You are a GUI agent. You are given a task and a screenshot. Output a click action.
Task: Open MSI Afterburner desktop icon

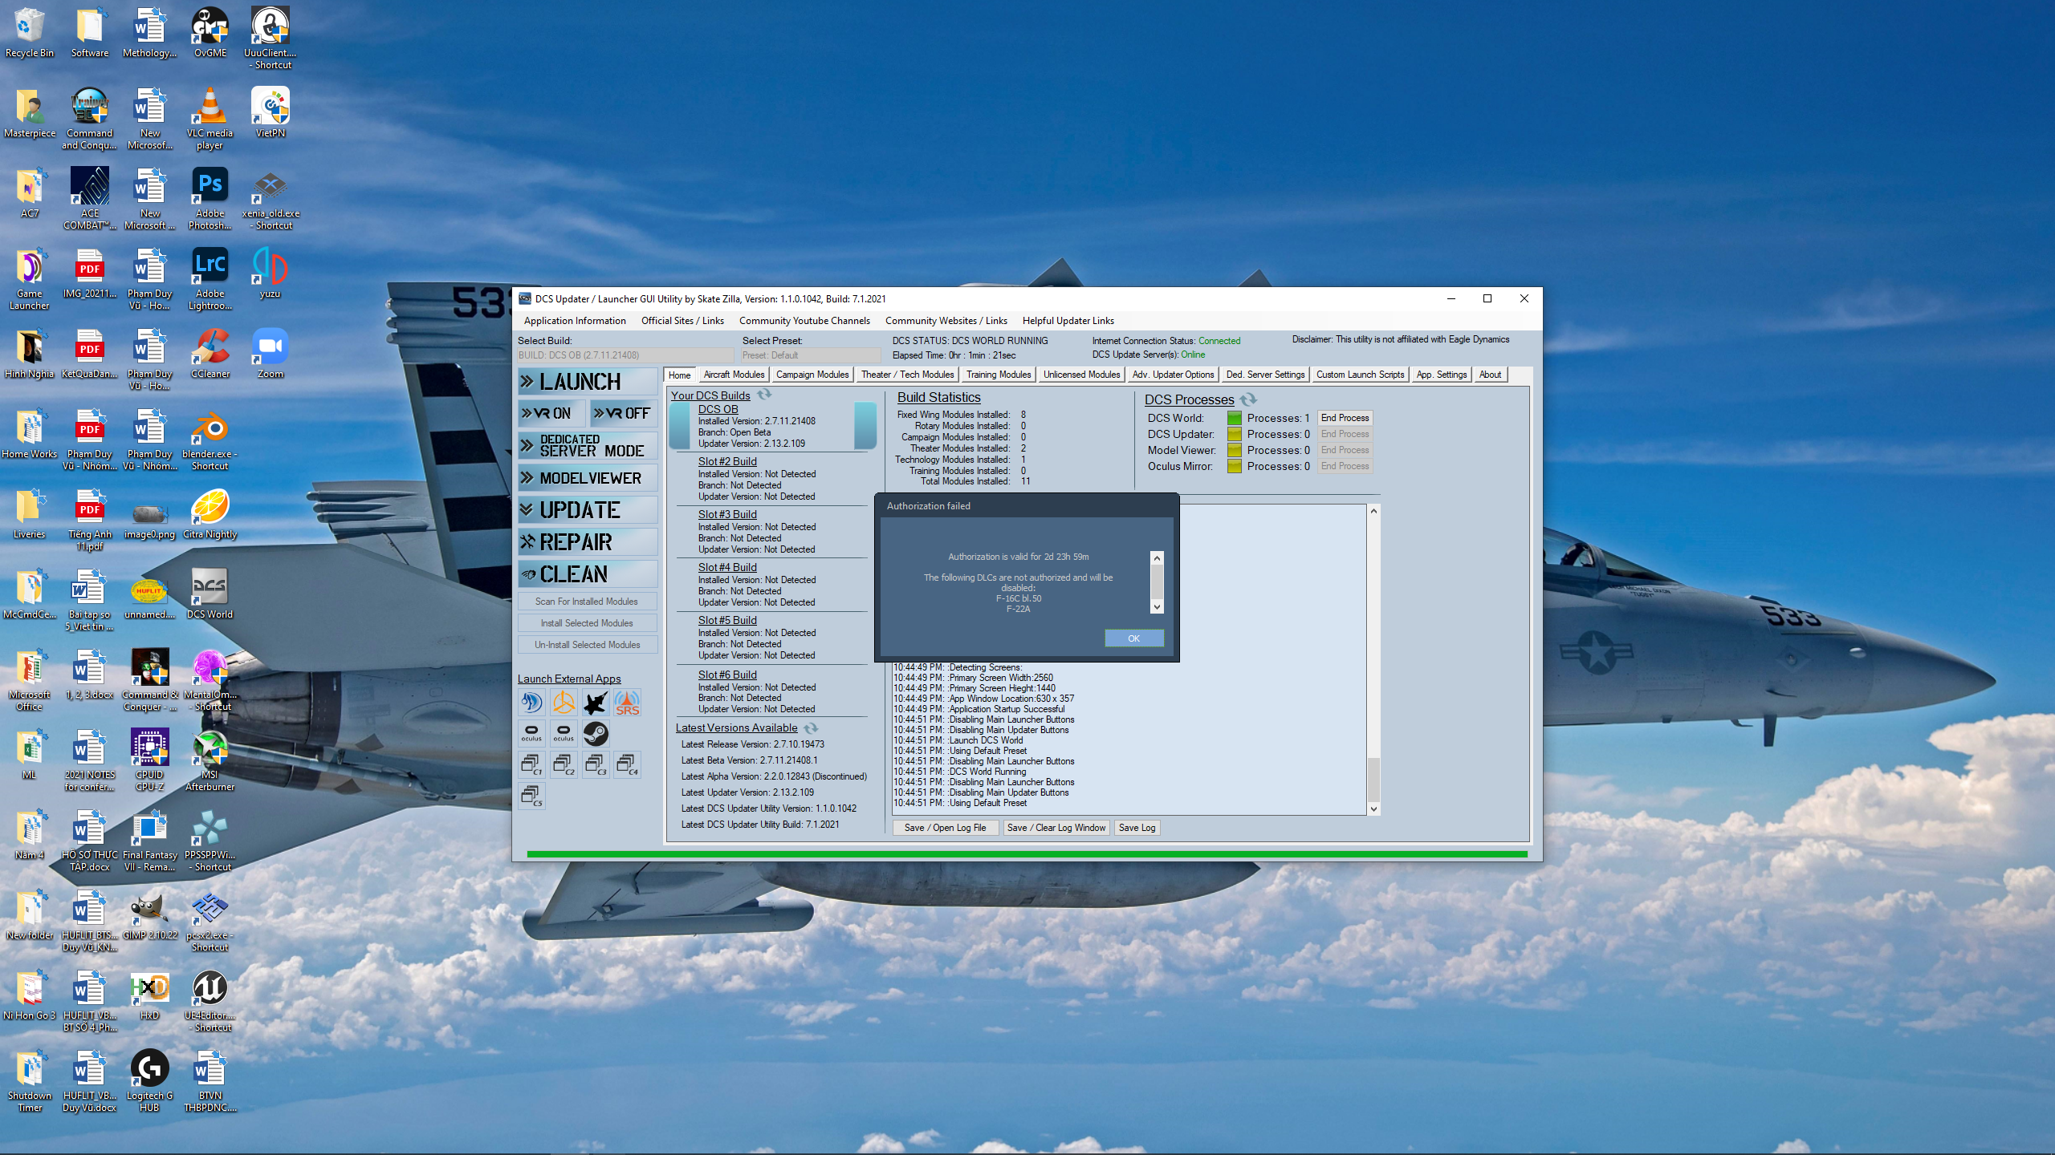coord(210,760)
